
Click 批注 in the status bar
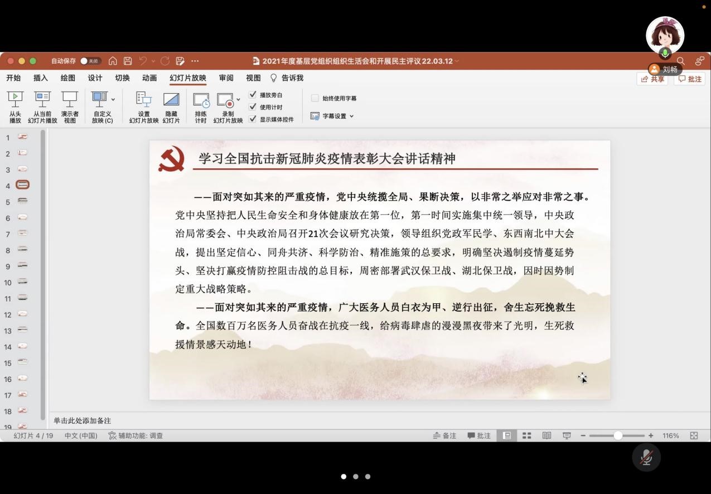[478, 435]
